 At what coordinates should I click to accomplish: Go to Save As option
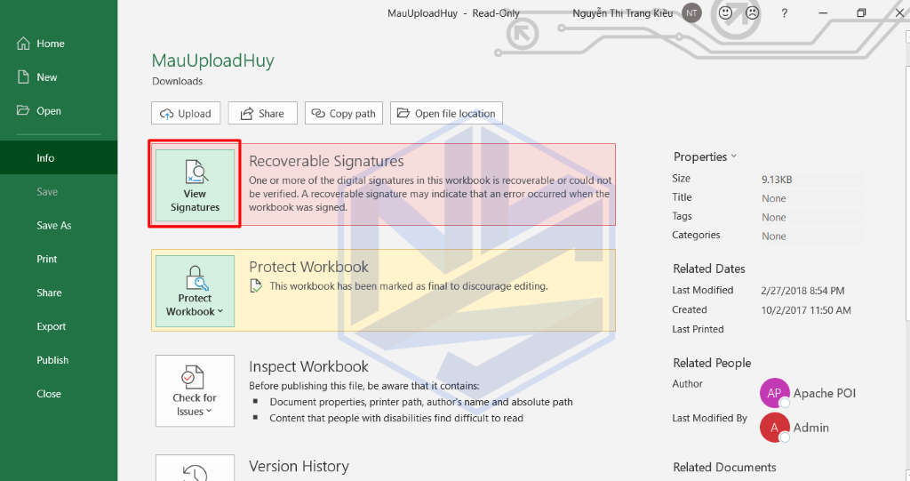coord(59,226)
